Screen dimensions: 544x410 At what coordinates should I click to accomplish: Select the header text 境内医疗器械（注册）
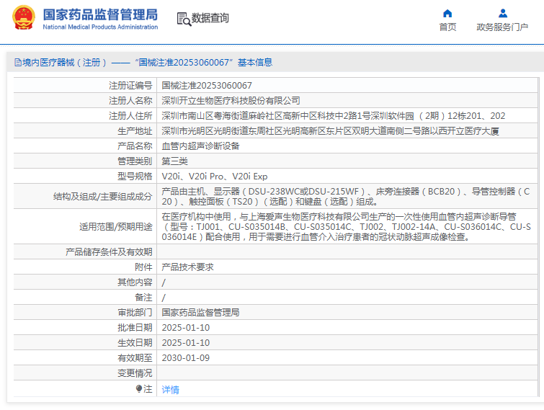(65, 63)
